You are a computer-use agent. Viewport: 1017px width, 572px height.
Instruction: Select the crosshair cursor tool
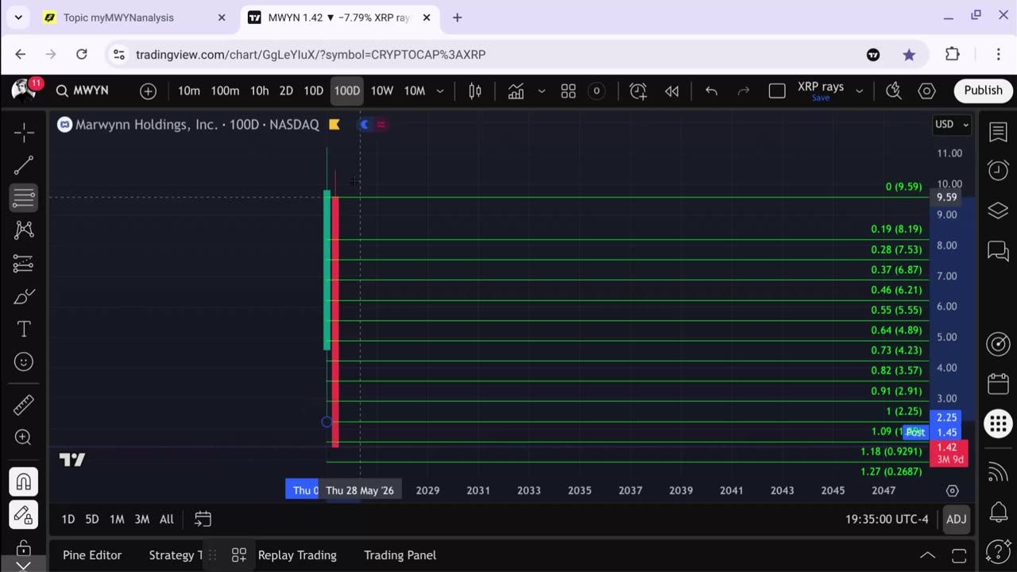pos(24,132)
